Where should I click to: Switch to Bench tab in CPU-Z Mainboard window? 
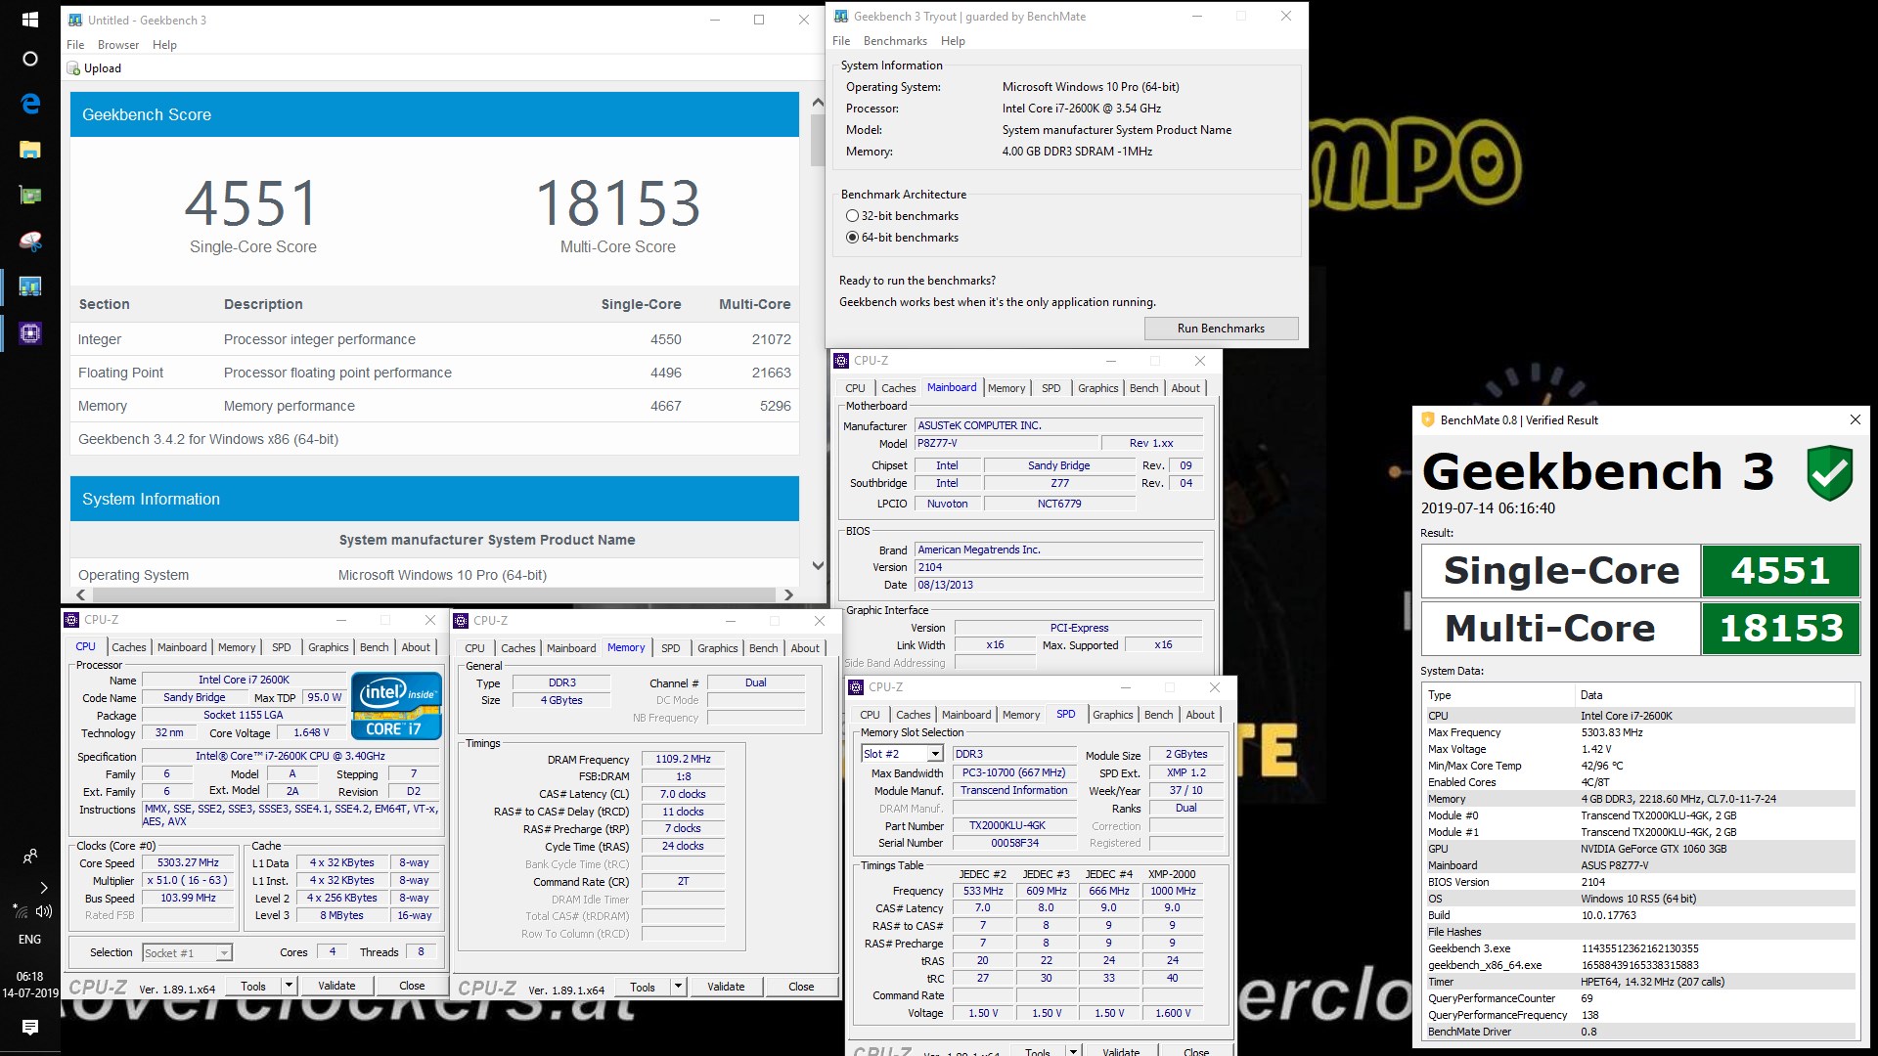pos(1144,388)
